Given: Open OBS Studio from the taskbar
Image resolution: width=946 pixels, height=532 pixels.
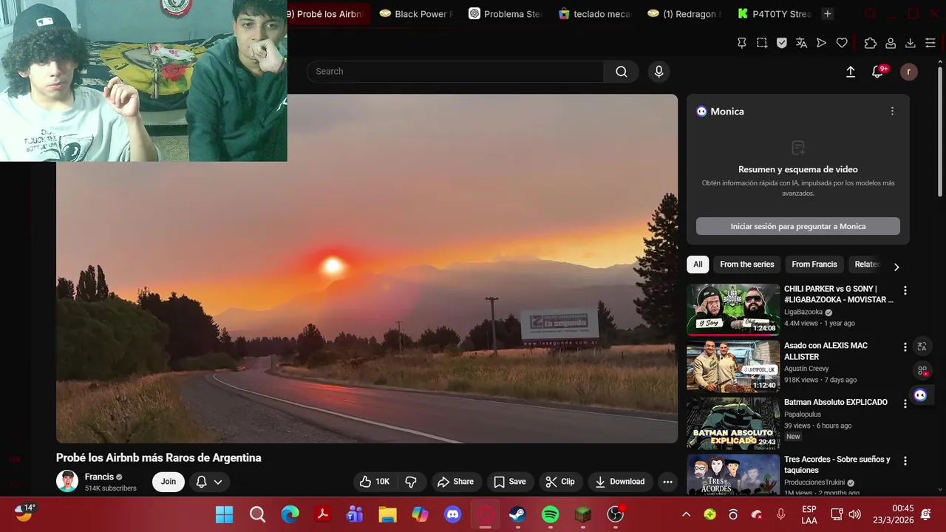Looking at the screenshot, I should coord(616,514).
